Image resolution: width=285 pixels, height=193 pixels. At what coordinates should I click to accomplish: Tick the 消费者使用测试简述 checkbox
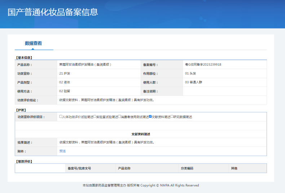click(119, 116)
